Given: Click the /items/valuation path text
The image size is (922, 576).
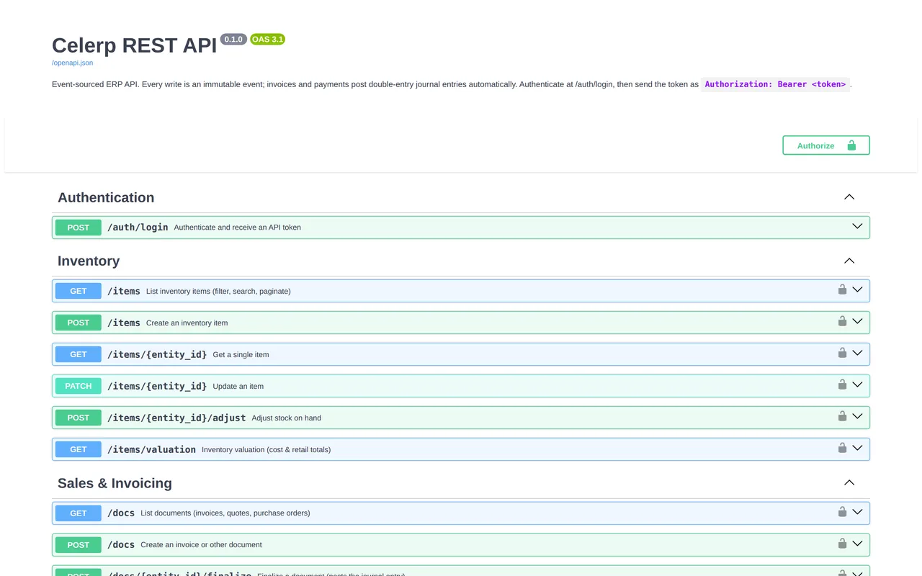Looking at the screenshot, I should coord(151,449).
